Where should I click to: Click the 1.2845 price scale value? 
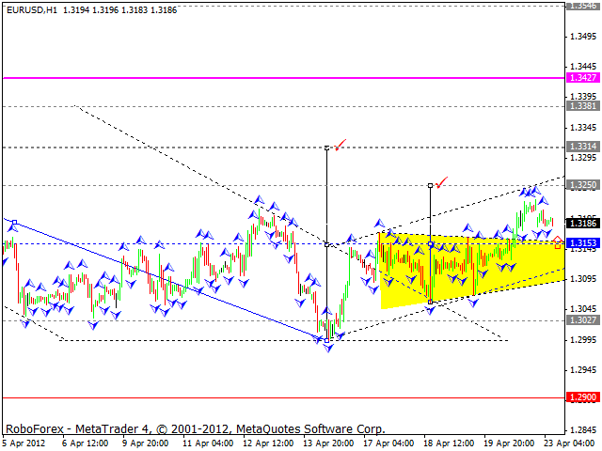click(x=583, y=428)
